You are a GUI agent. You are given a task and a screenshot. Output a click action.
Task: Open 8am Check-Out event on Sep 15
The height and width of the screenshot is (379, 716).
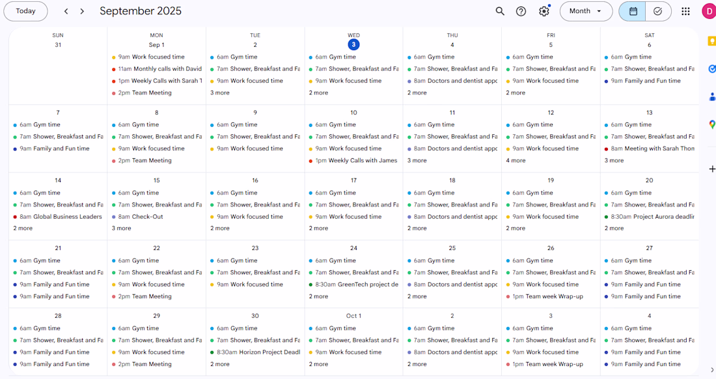[x=157, y=216]
